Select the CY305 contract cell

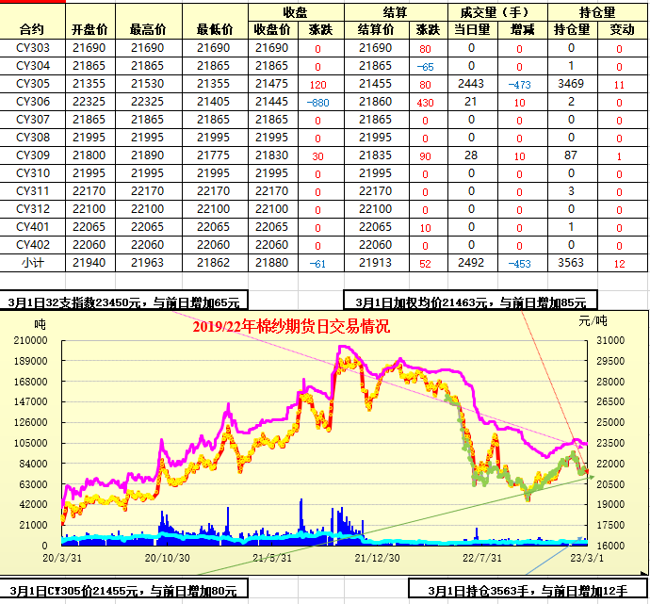coord(34,84)
